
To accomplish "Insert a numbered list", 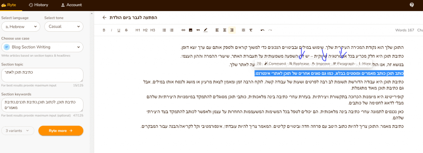I will [x=171, y=30].
